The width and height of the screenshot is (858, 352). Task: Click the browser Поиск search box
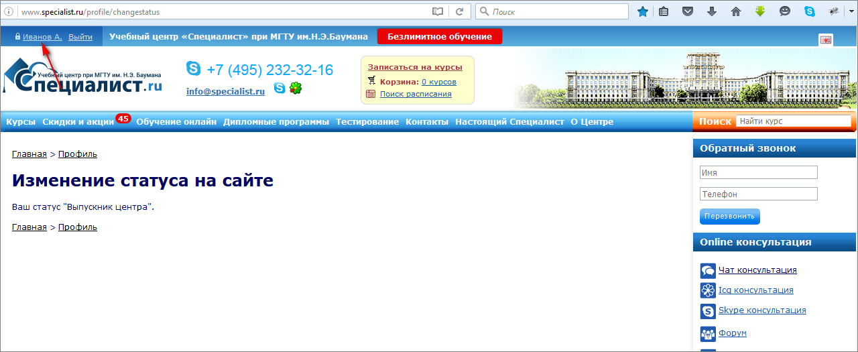552,12
